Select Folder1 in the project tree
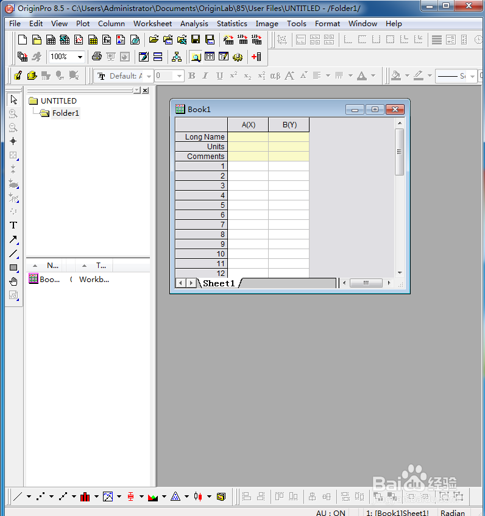Screen dimensions: 485x516 pos(65,113)
